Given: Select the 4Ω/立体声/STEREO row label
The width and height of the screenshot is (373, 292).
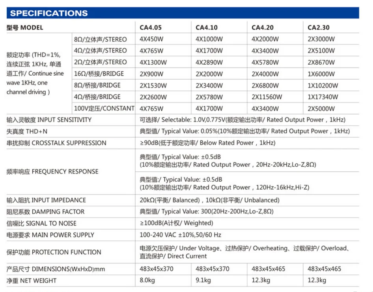Looking at the screenshot, I should tap(101, 51).
